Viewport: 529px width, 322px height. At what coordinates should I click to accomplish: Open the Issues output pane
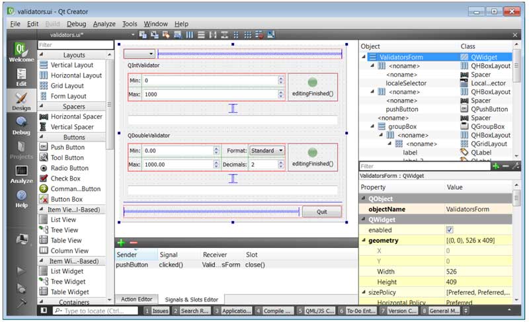click(157, 311)
